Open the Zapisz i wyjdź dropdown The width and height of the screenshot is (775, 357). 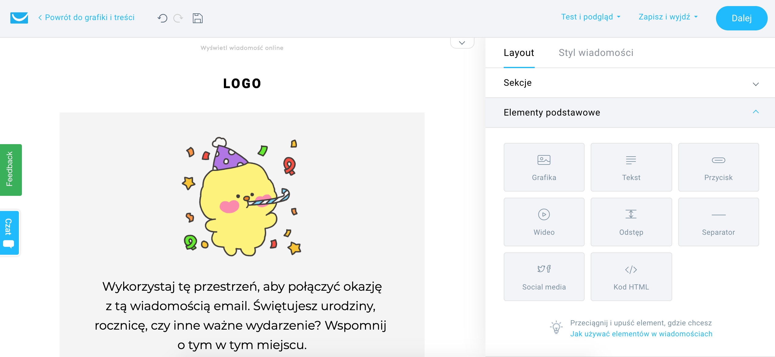tap(668, 17)
